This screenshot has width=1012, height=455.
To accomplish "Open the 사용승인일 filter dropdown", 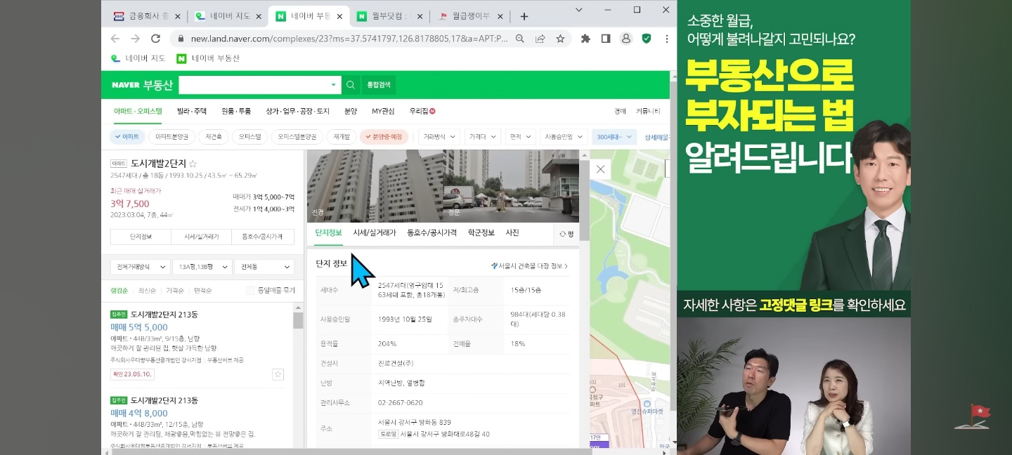I will pos(563,137).
